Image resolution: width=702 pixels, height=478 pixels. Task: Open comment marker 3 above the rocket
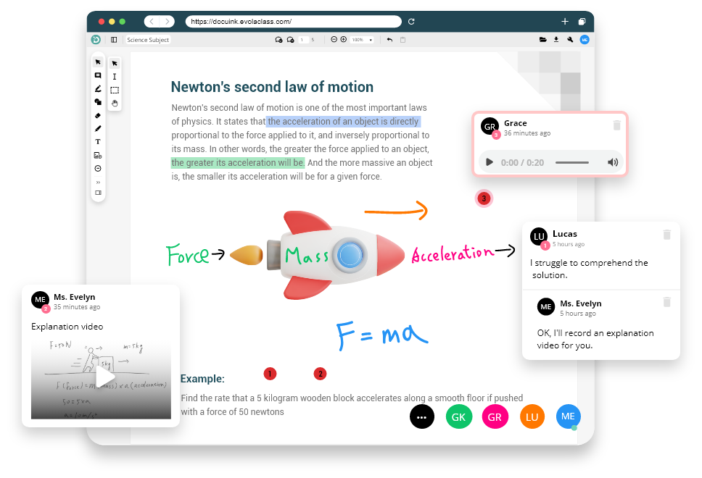click(x=484, y=198)
